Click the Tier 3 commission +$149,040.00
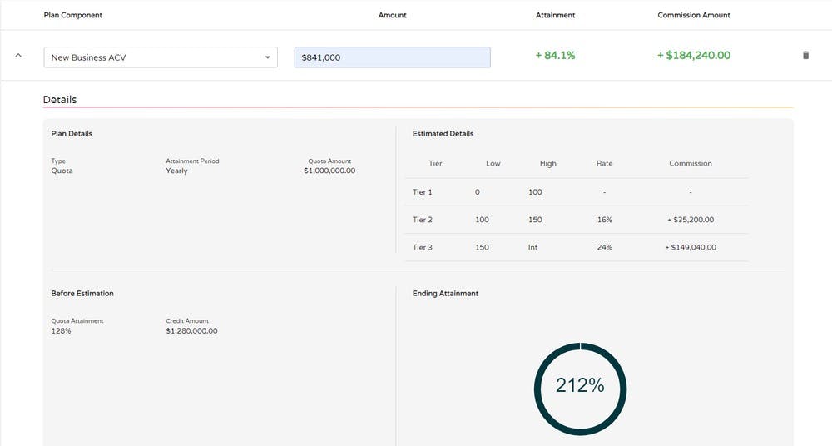 (x=691, y=247)
